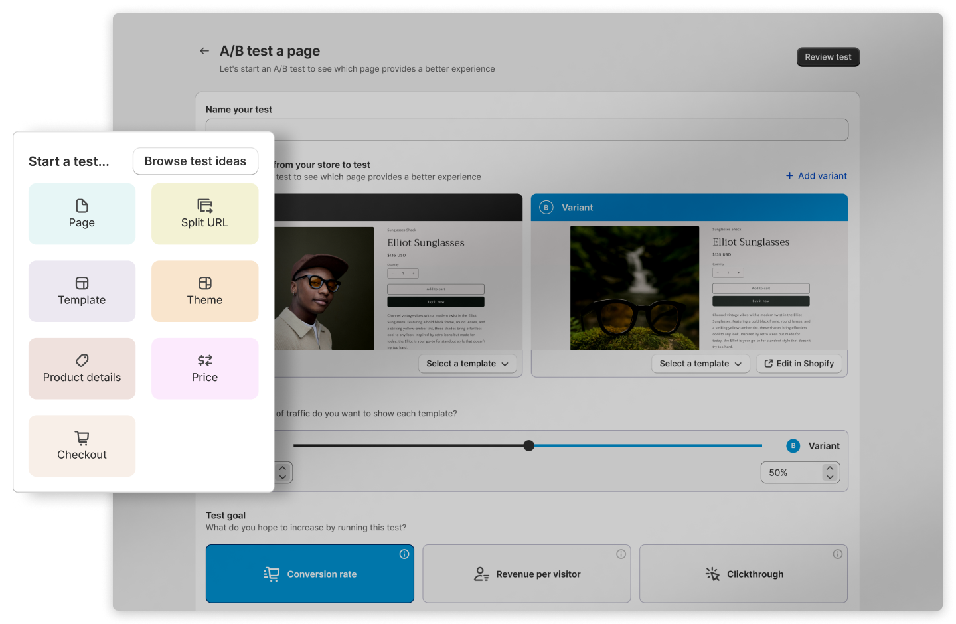This screenshot has height=624, width=956.
Task: Click the traffic split slider handle
Action: pyautogui.click(x=528, y=445)
